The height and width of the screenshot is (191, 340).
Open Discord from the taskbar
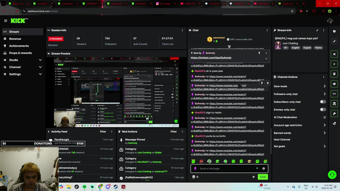click(x=108, y=187)
